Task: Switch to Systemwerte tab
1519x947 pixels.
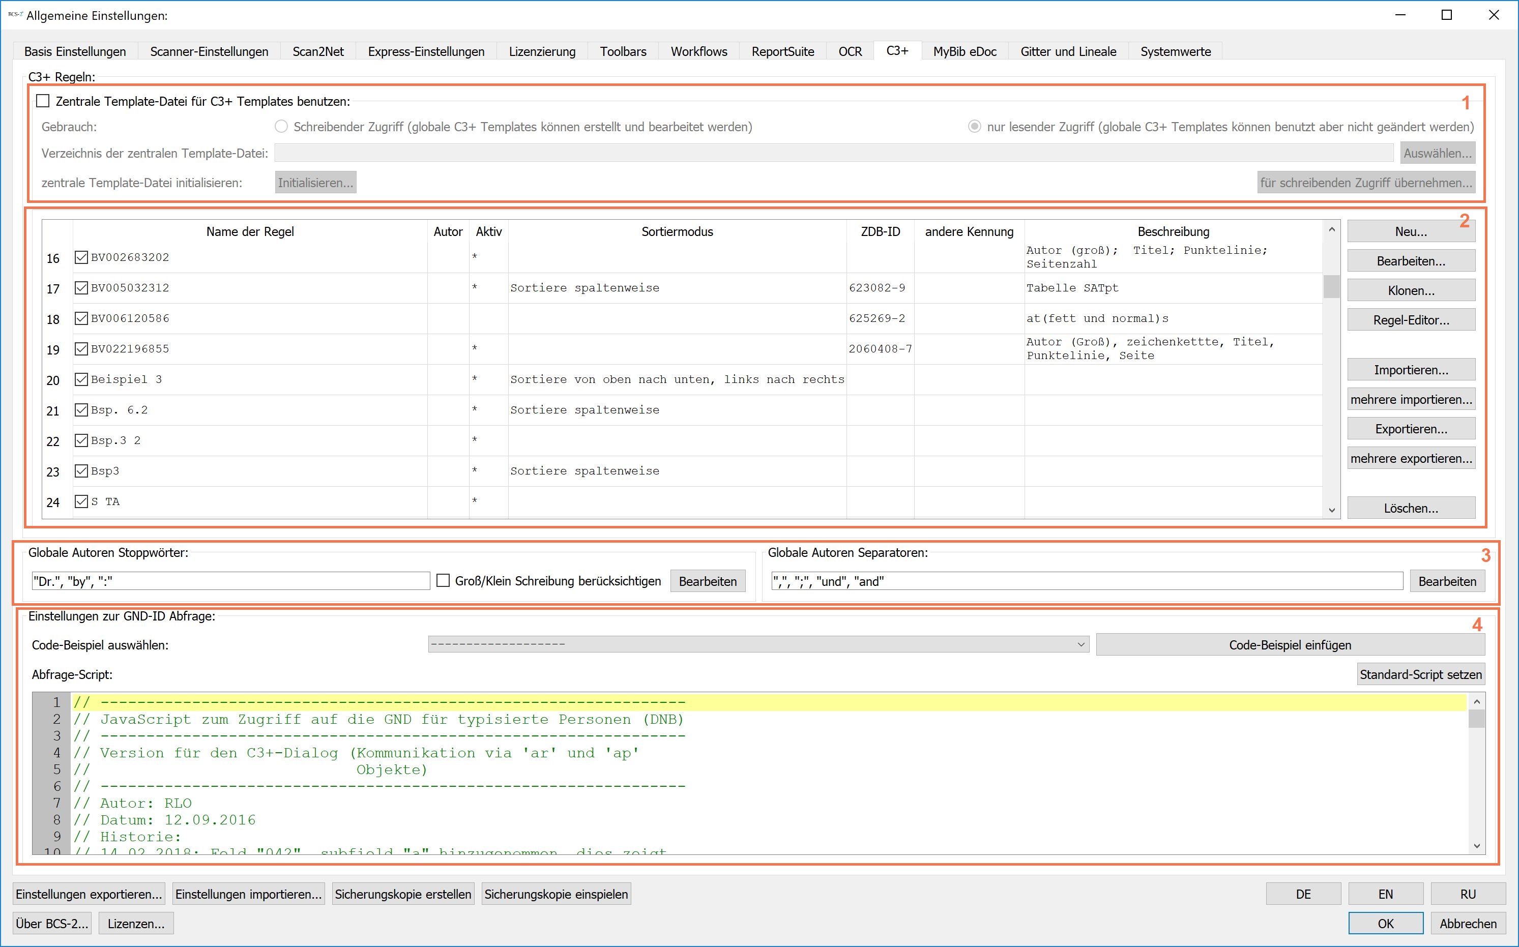Action: 1175,51
